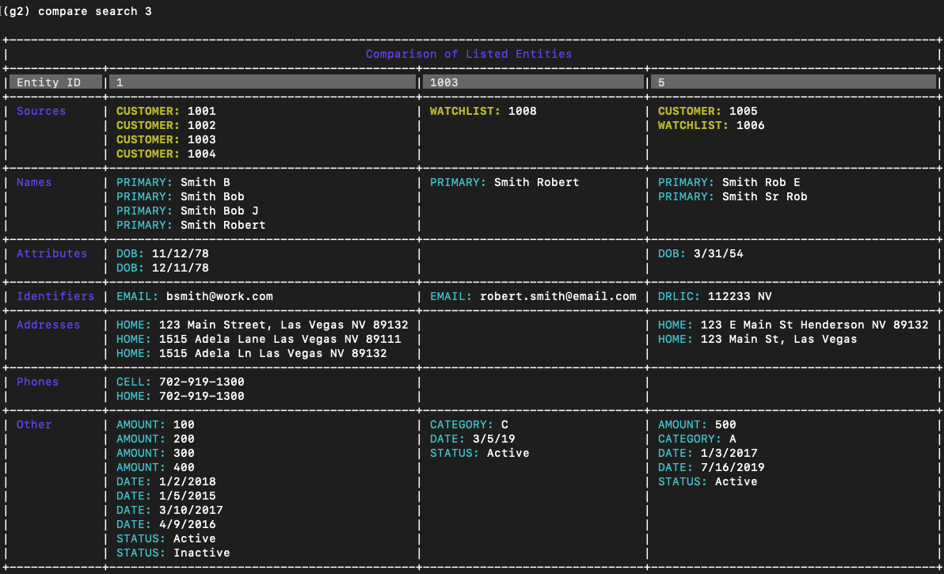Click the 'compare search 3' command line
Screen dimensions: 944x574
click(79, 11)
